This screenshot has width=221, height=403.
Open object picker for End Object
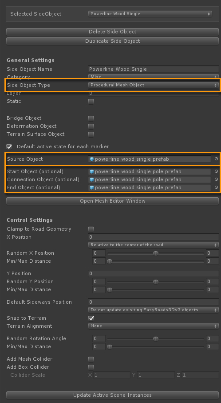click(216, 187)
